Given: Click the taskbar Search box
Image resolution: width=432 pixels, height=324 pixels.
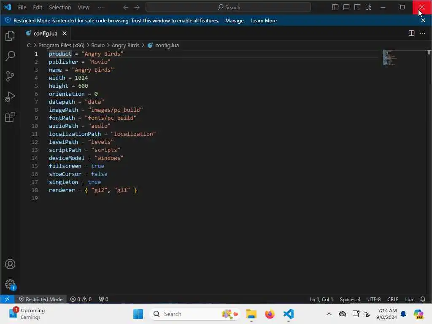Looking at the screenshot, I should point(195,314).
